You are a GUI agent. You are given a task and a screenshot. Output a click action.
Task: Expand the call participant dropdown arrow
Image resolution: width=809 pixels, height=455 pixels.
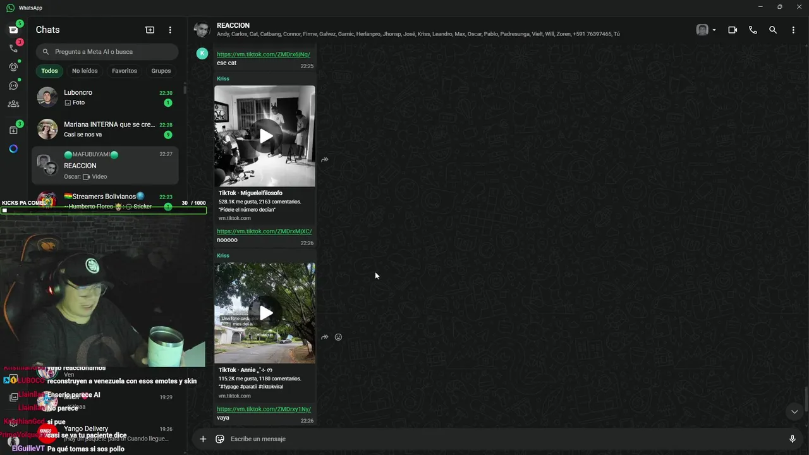tap(714, 30)
